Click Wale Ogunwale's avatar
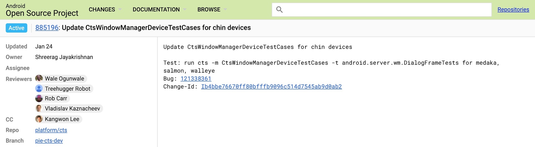The image size is (535, 147). click(39, 78)
